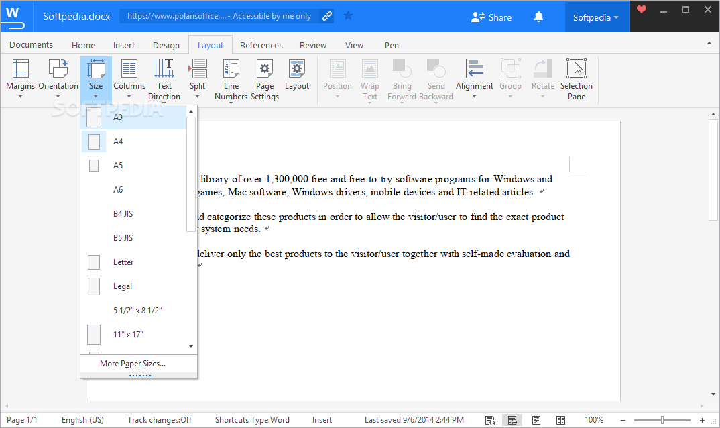Image resolution: width=720 pixels, height=428 pixels.
Task: Click the Share button
Action: (x=491, y=17)
